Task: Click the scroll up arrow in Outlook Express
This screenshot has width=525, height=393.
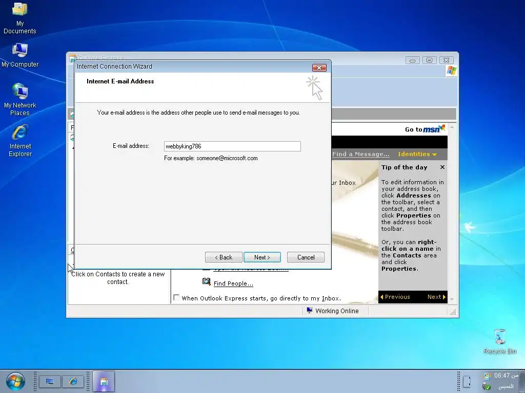Action: (x=452, y=127)
